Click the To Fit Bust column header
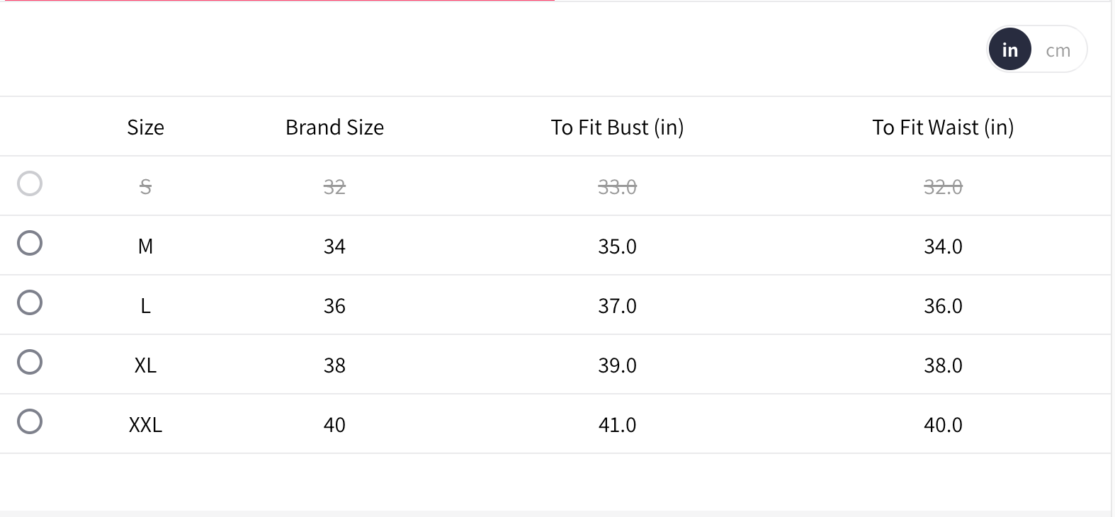 [x=617, y=127]
